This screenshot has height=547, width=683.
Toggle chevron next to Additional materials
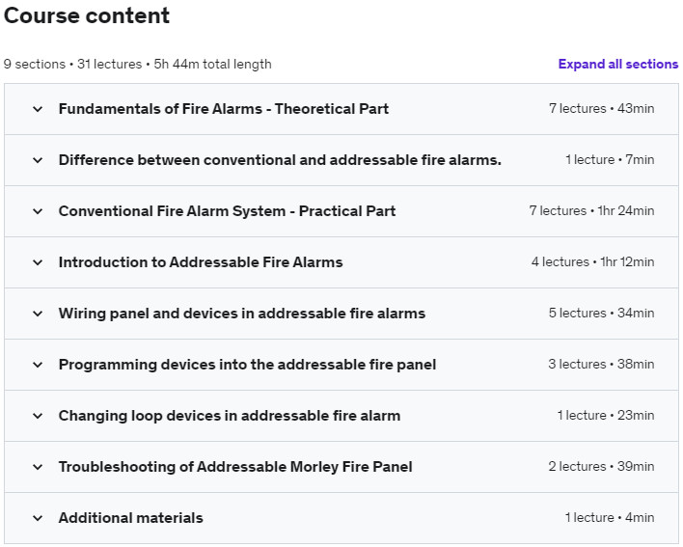[x=38, y=518]
